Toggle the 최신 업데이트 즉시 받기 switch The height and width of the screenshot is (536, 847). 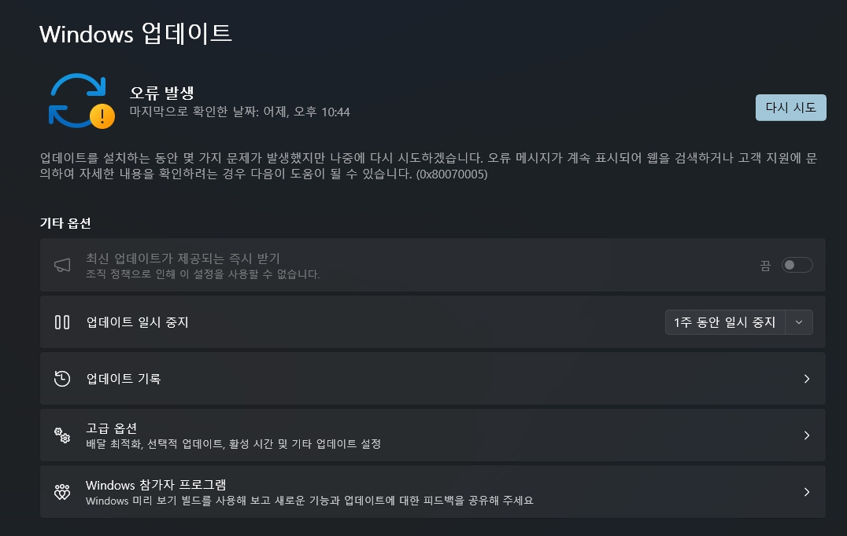coord(797,265)
